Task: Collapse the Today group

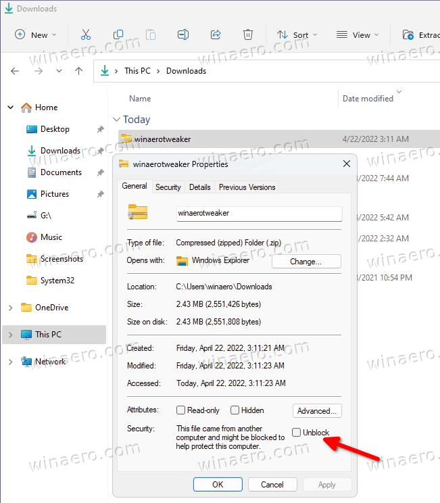Action: click(116, 120)
